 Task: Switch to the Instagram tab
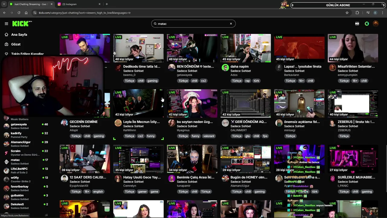(x=79, y=4)
